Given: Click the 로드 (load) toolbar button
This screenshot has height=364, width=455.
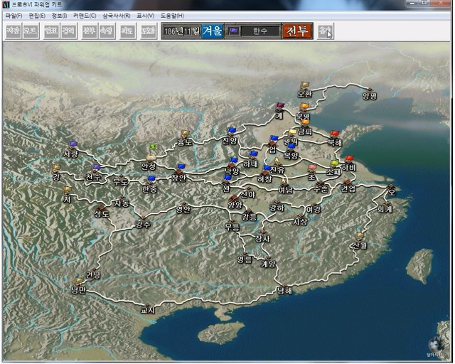Looking at the screenshot, I should (x=31, y=31).
